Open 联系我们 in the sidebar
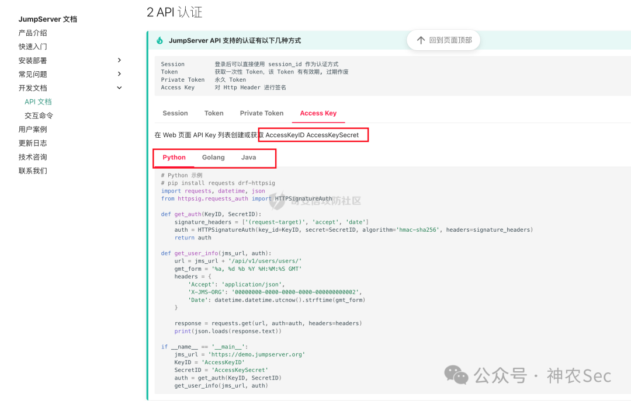Image resolution: width=631 pixels, height=401 pixels. coord(33,170)
